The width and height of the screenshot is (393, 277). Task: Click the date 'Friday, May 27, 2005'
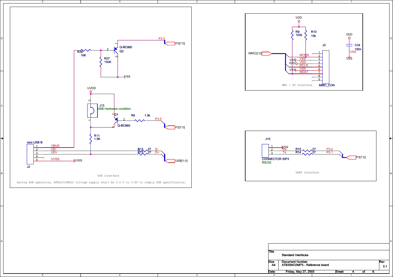point(300,272)
